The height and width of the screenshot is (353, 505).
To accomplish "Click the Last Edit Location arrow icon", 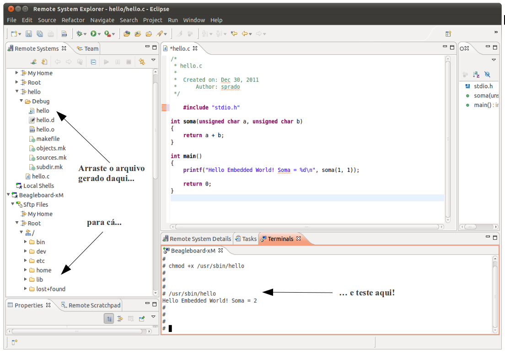I will click(x=234, y=34).
